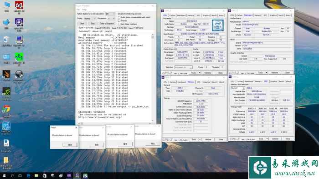The height and width of the screenshot is (179, 319).
Task: Switch to the Super PI taskbar icon
Action: click(77, 175)
